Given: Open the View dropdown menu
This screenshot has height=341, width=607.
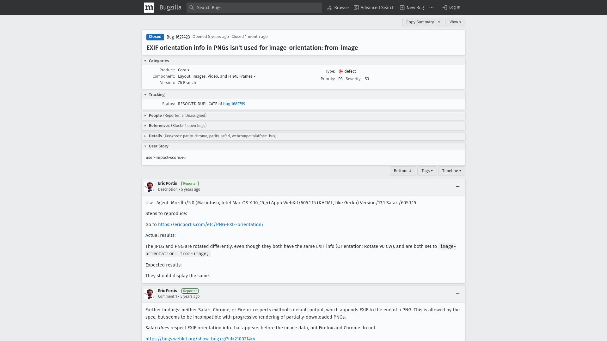Looking at the screenshot, I should (x=455, y=22).
